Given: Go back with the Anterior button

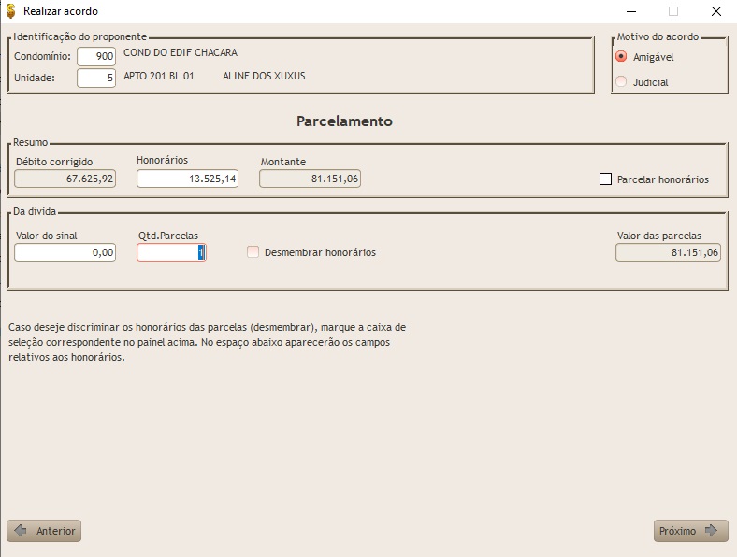Looking at the screenshot, I should [x=44, y=531].
